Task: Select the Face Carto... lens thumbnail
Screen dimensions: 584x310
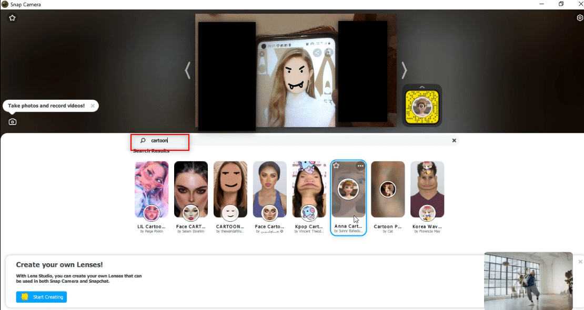Action: (270, 190)
